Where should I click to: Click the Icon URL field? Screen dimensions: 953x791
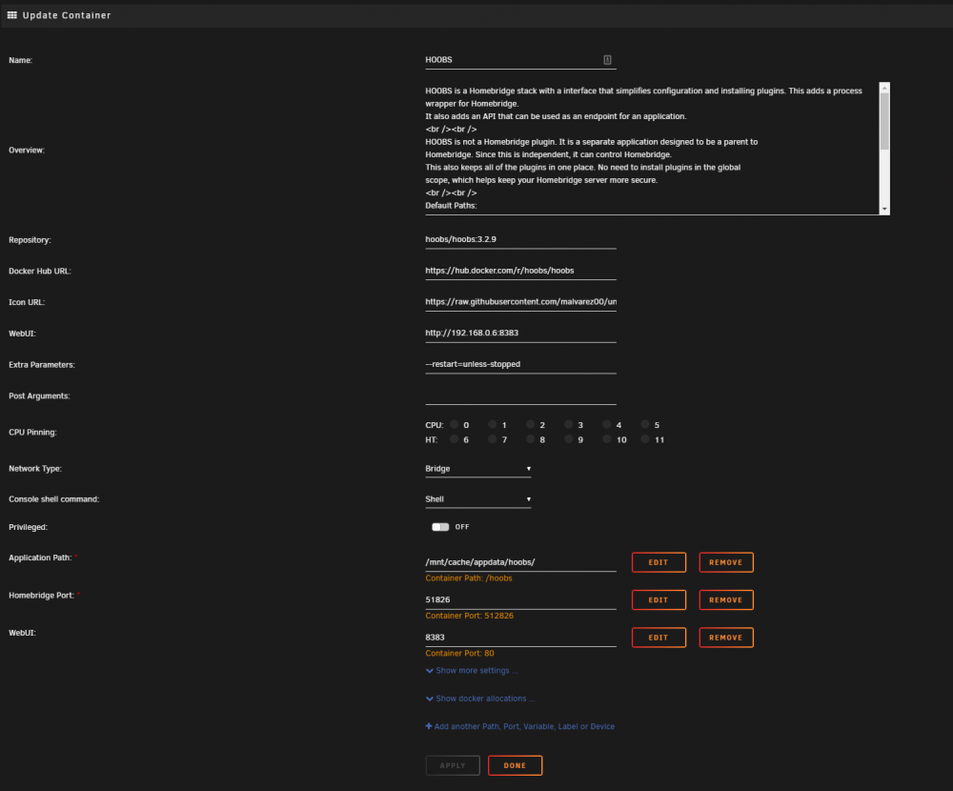tap(521, 301)
